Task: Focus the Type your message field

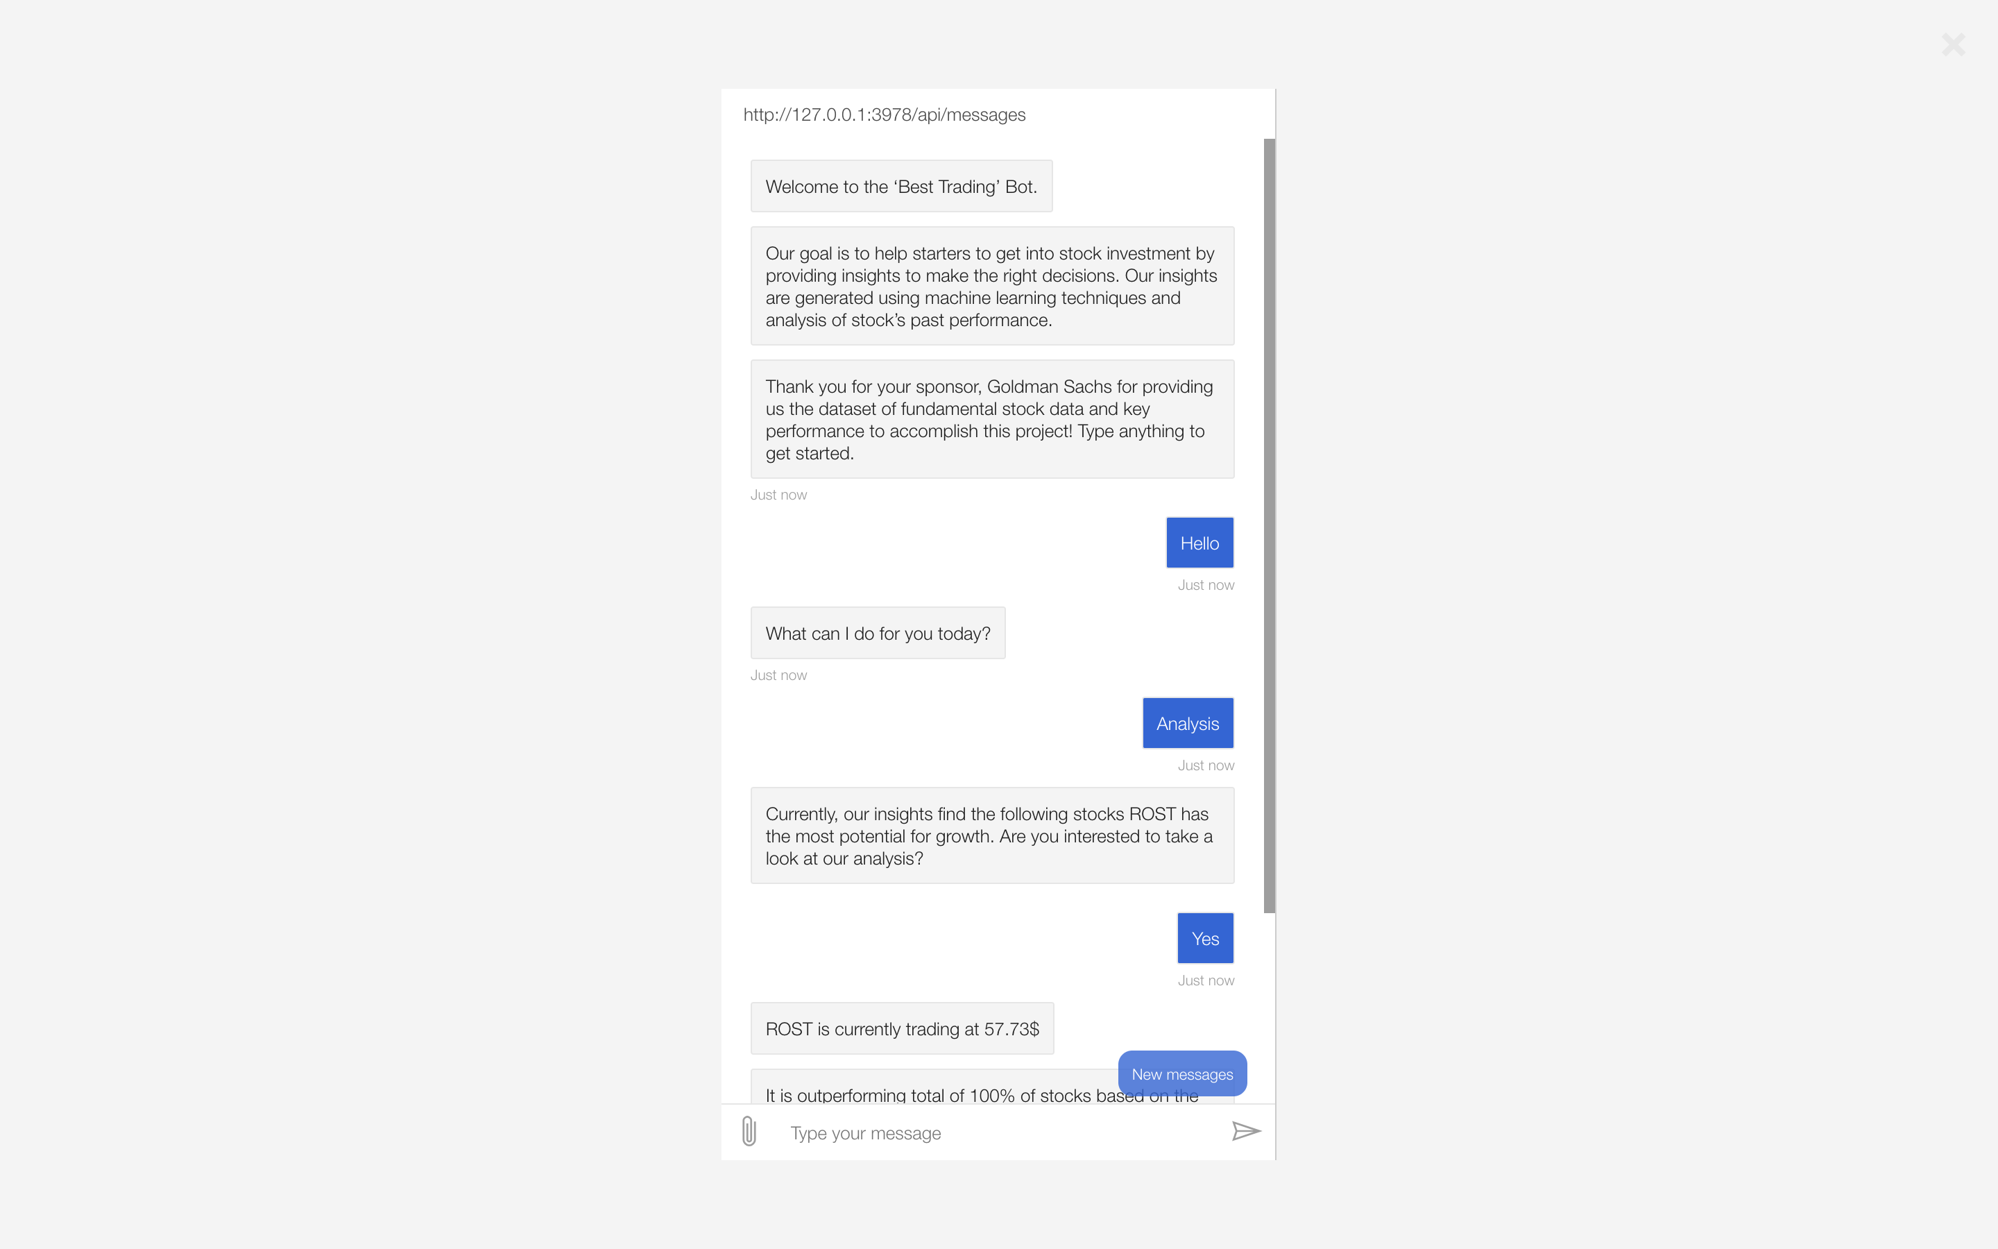Action: tap(999, 1132)
